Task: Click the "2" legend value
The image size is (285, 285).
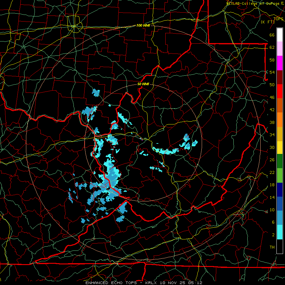Action: (273, 235)
